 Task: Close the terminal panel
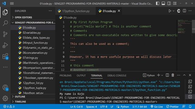pyautogui.click(x=190, y=75)
